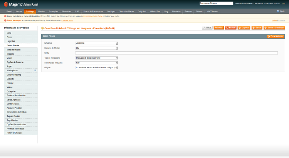Select the Produtos Relacionados tab
289x158 pixels.
(x=21, y=96)
